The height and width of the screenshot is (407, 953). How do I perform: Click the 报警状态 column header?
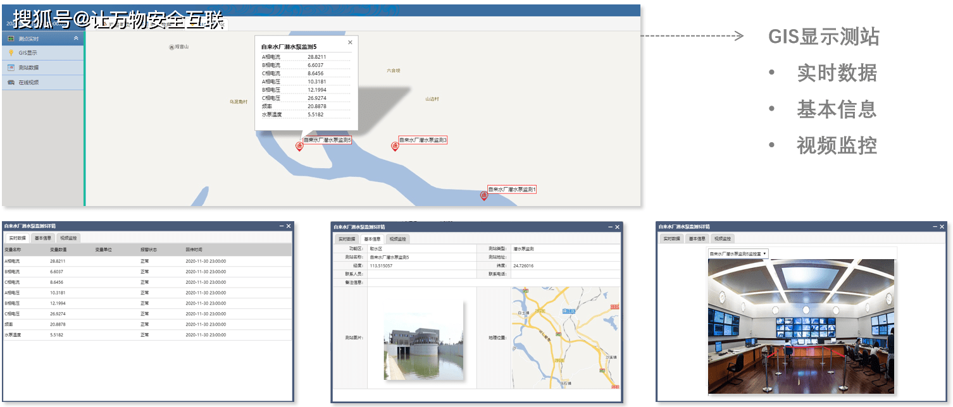[149, 250]
